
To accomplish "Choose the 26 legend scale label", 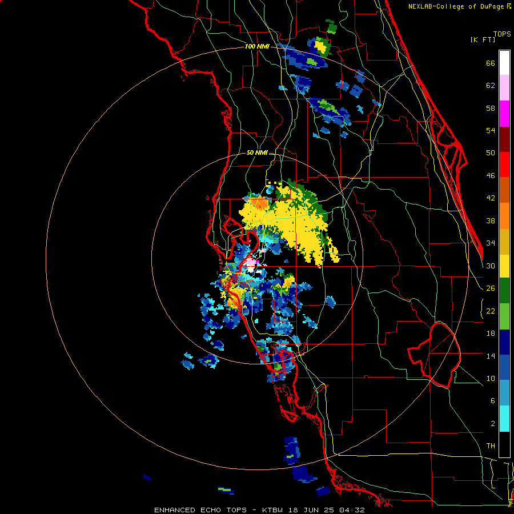I will pyautogui.click(x=491, y=288).
